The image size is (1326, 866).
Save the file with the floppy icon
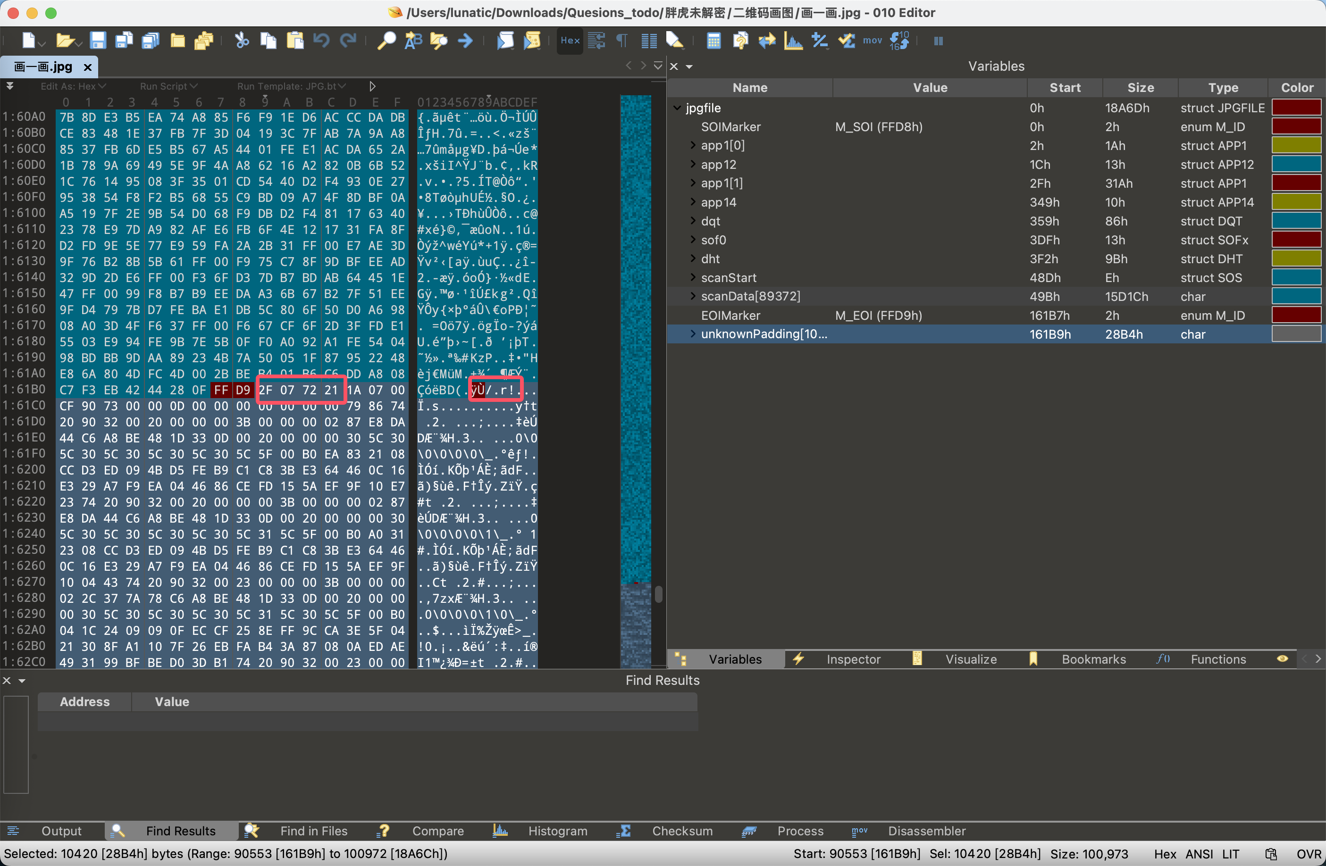click(98, 41)
